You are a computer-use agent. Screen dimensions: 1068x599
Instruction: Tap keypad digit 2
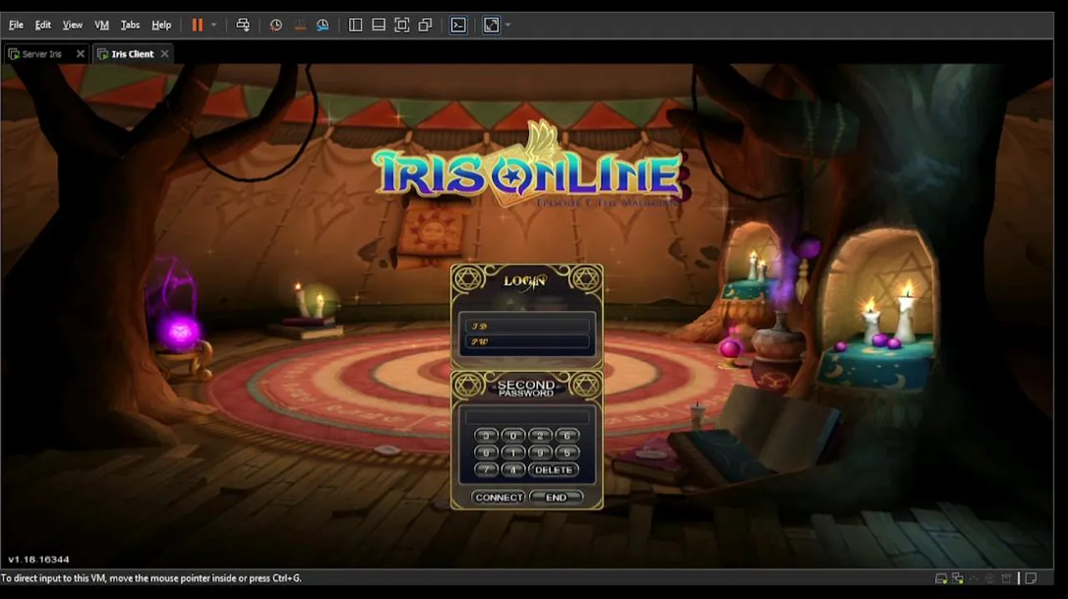click(541, 435)
